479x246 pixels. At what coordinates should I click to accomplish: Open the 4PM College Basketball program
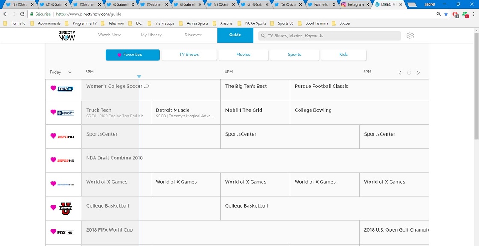[325, 208]
